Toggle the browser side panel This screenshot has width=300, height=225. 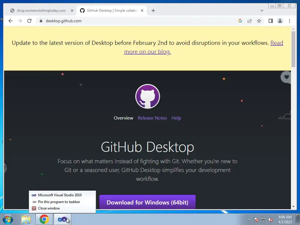(x=270, y=21)
